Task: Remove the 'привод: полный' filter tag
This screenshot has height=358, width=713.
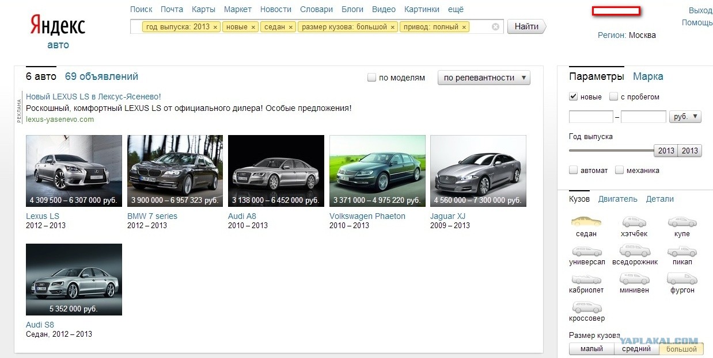Action: pos(464,27)
